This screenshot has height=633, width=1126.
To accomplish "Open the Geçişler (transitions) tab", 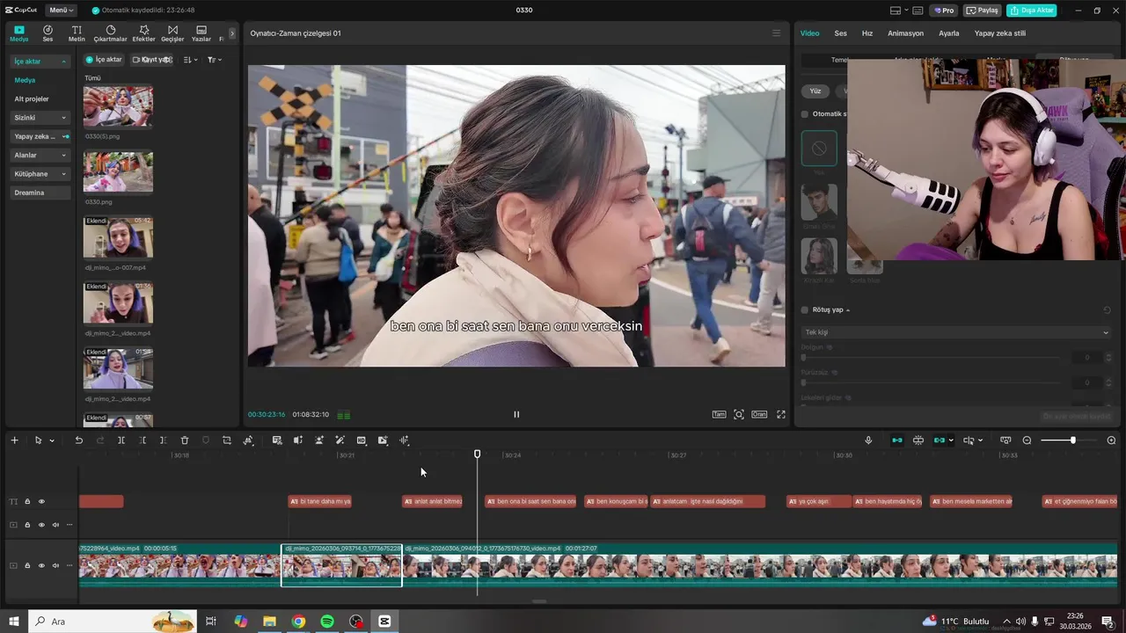I will (x=172, y=33).
